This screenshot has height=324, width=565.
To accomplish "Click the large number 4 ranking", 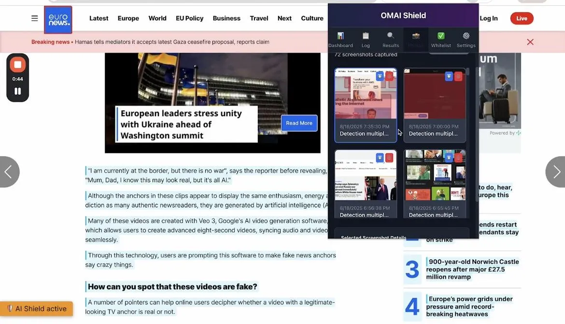I will [x=412, y=306].
